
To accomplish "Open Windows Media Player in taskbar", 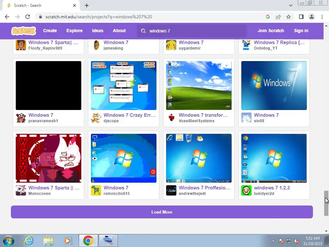I will [x=68, y=241].
